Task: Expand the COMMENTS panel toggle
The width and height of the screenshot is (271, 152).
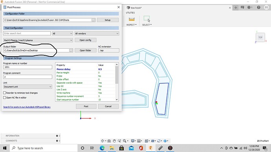Action: [x=57, y=141]
